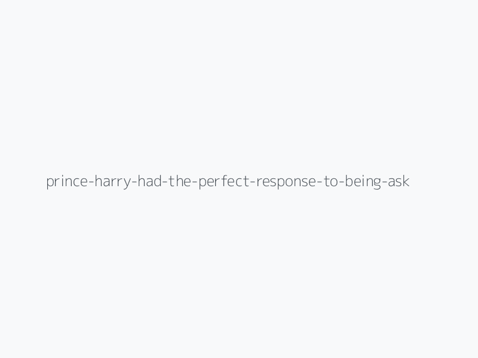
Task: Click the hyphen between "response" and "to"
Action: tap(320, 182)
